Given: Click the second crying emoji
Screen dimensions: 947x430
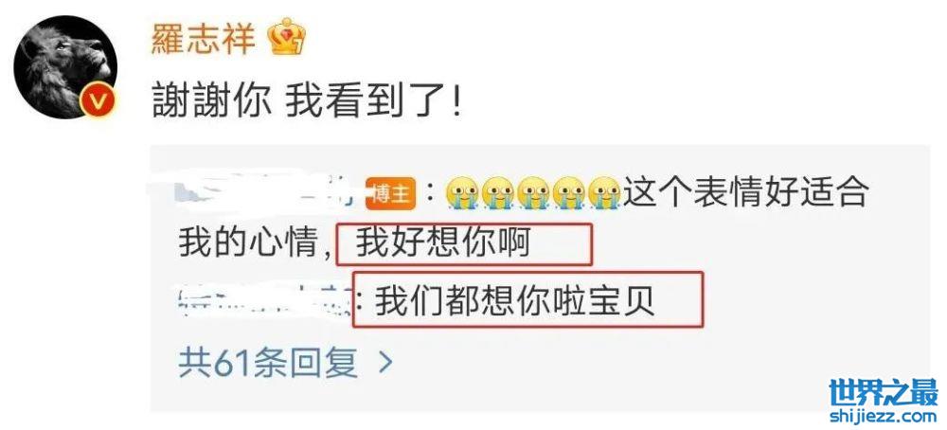Looking at the screenshot, I should coord(497,194).
